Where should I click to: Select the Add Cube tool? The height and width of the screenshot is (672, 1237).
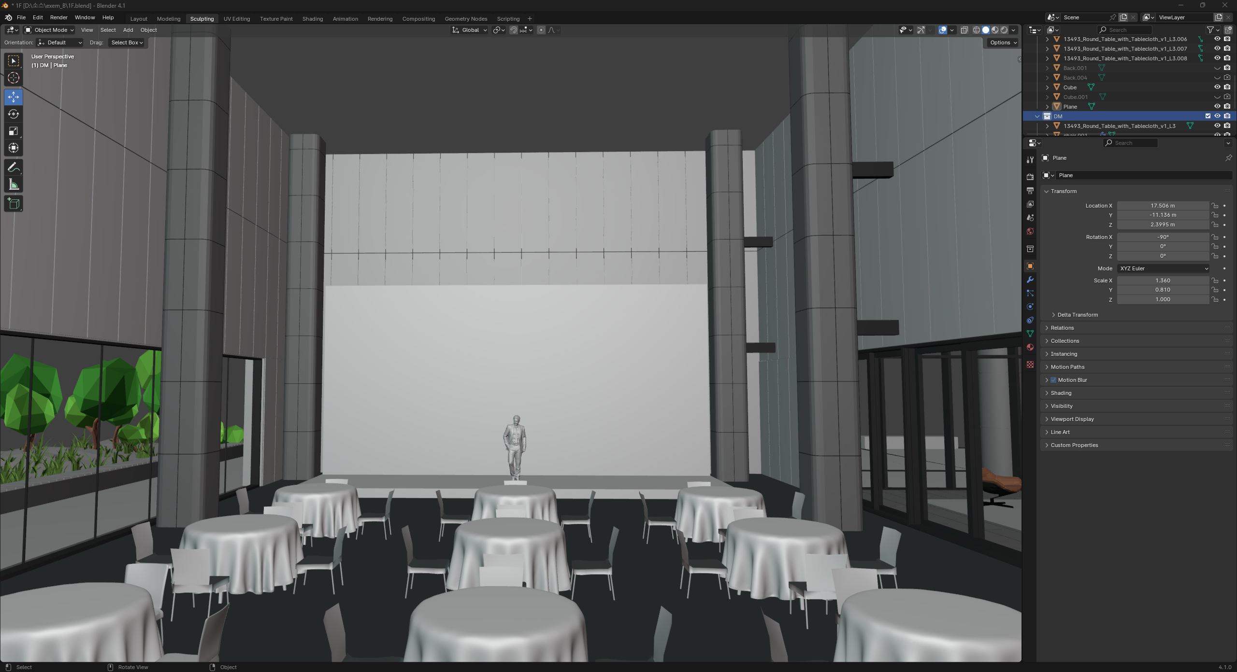tap(14, 204)
